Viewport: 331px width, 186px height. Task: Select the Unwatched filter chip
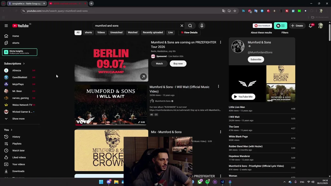(116, 33)
